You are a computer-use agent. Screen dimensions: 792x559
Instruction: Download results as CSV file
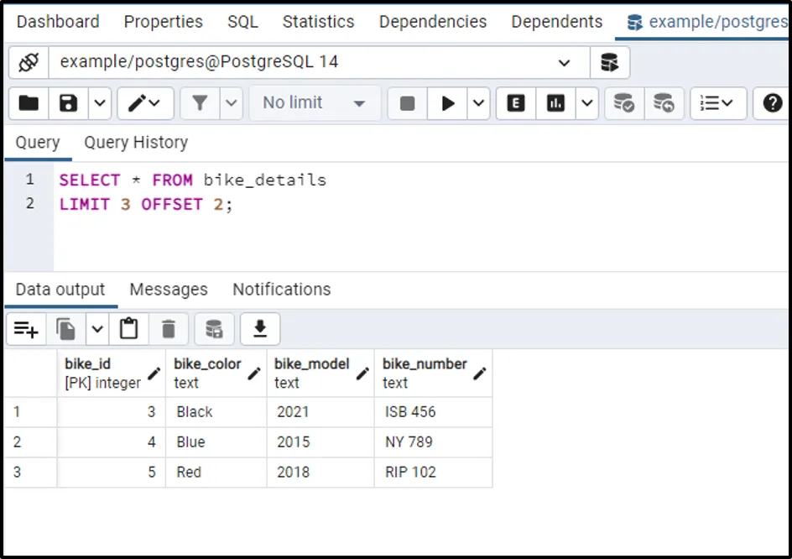pos(260,329)
